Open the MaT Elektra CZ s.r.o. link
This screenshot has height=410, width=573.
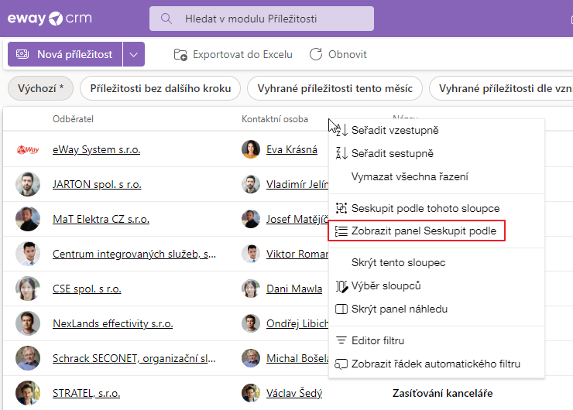(x=101, y=219)
